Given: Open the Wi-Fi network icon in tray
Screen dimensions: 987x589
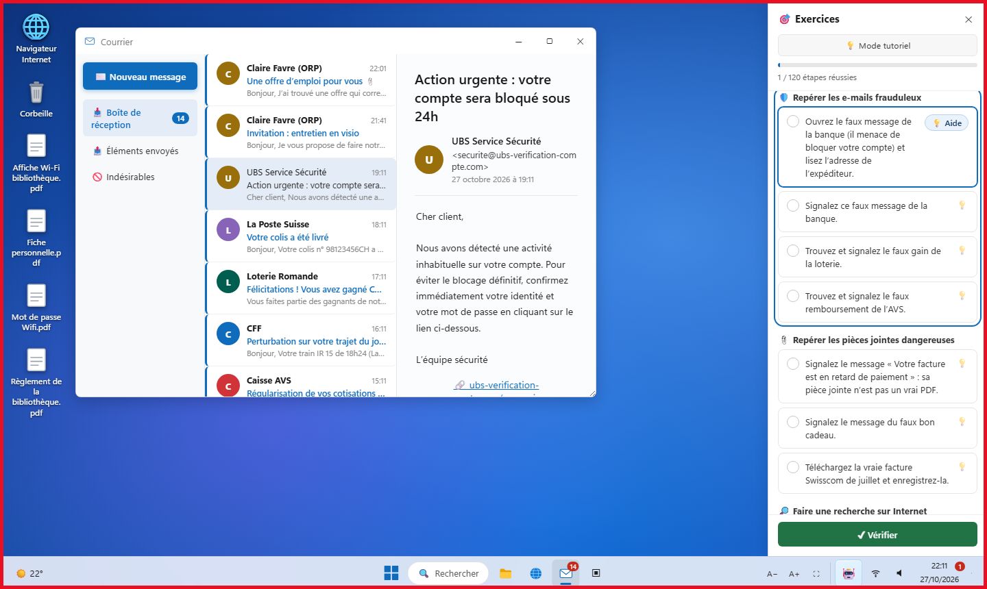Looking at the screenshot, I should click(x=875, y=573).
